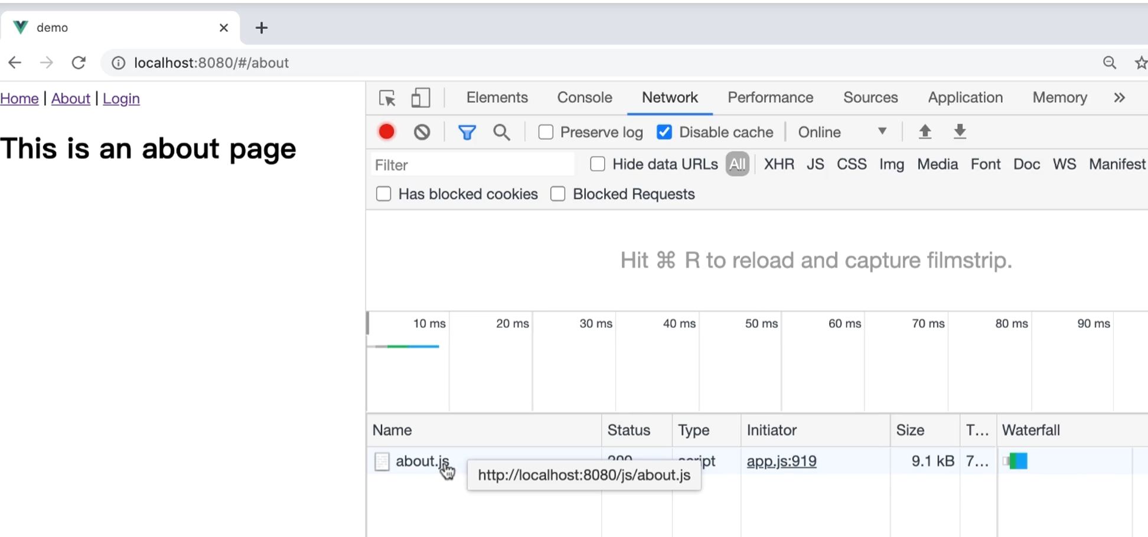Clear the network log

coord(422,132)
